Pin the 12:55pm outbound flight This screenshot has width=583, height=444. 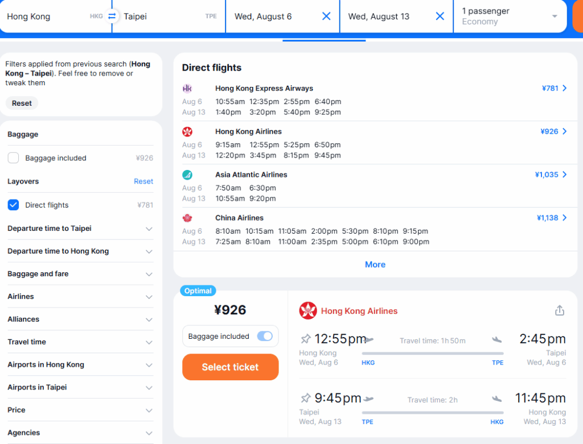pyautogui.click(x=306, y=339)
